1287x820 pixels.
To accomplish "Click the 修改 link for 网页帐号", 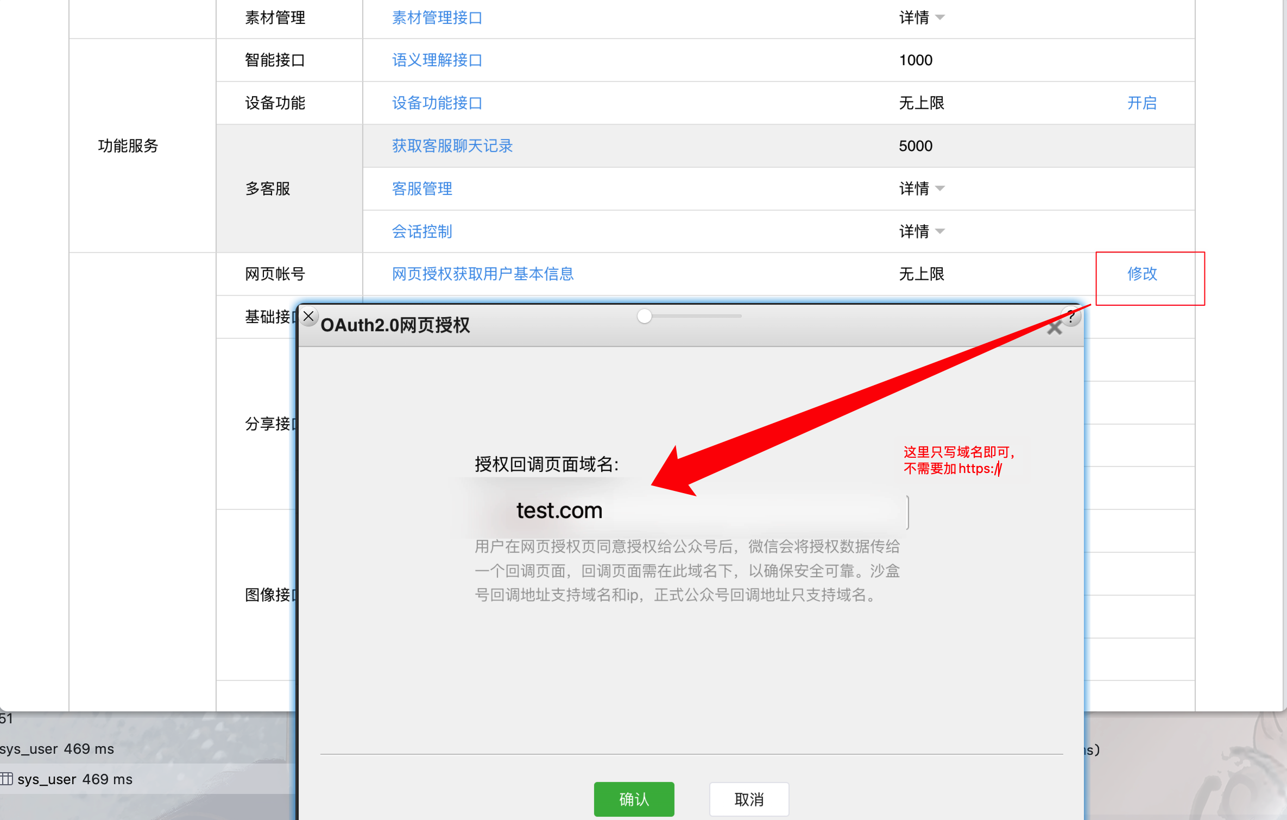I will (1142, 274).
